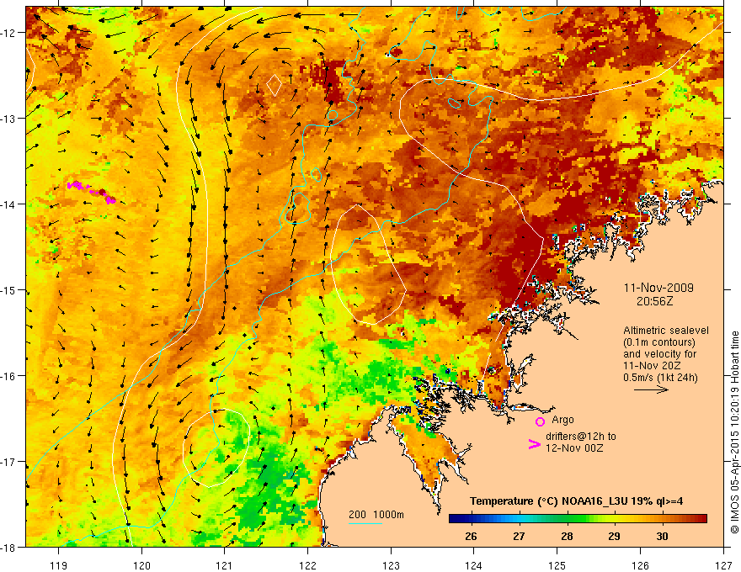
Task: Click the '12-Nov 00Z' text
Action: pyautogui.click(x=574, y=448)
